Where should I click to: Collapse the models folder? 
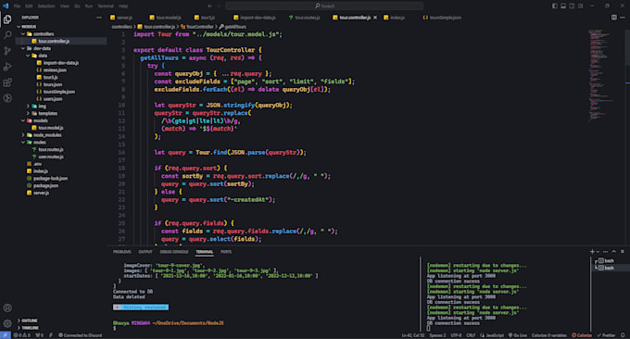[23, 120]
